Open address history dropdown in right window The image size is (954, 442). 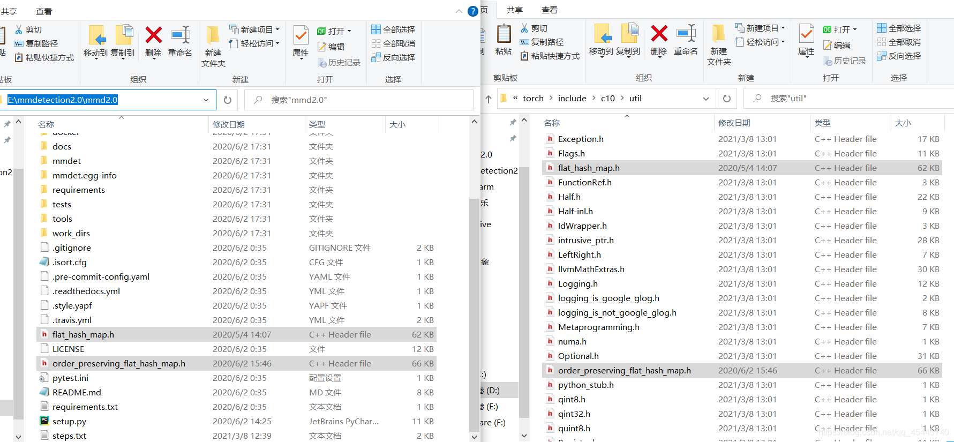[706, 99]
